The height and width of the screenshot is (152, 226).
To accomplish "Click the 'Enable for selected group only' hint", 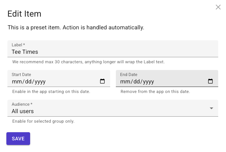I will (43, 121).
